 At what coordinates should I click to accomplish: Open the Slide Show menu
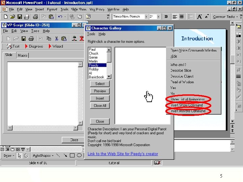(x=79, y=9)
